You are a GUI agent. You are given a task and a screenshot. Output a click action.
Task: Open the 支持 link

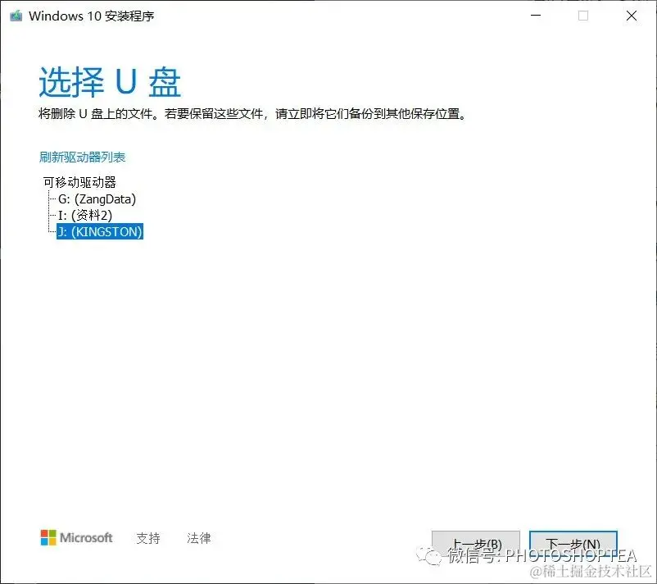coord(148,538)
